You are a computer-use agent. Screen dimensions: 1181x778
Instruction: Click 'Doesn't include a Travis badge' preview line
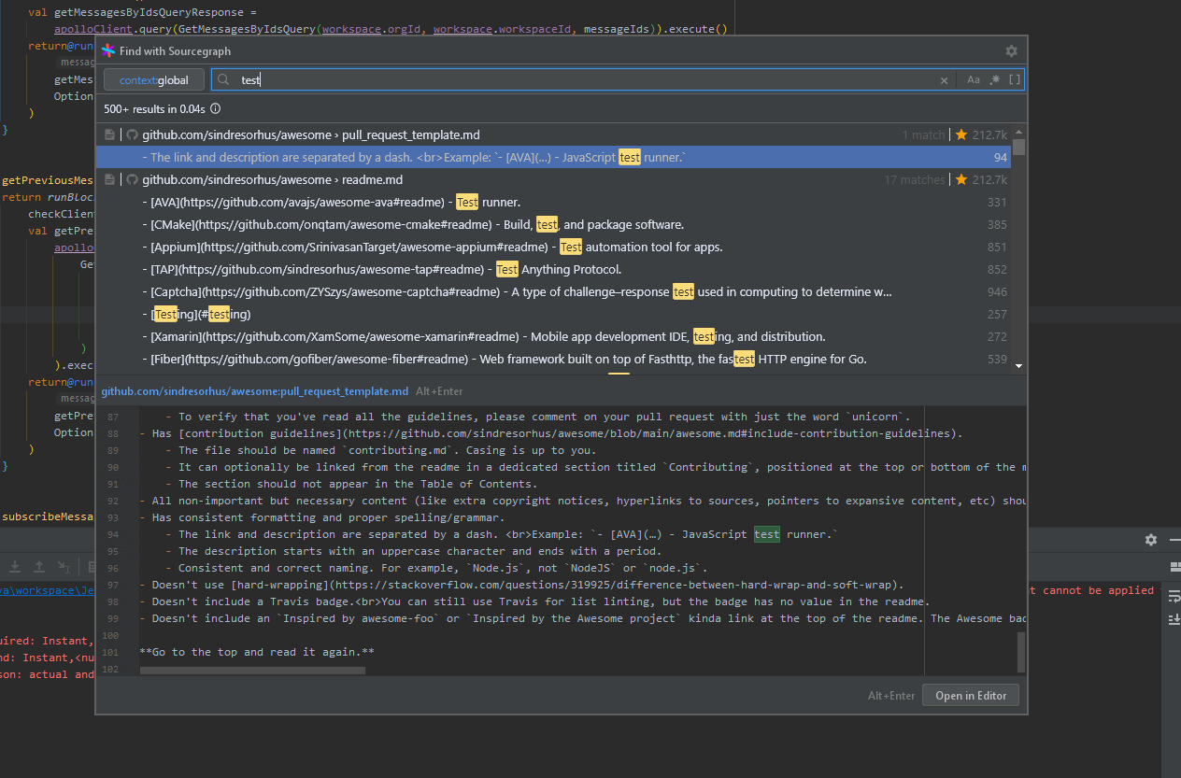[x=534, y=601]
